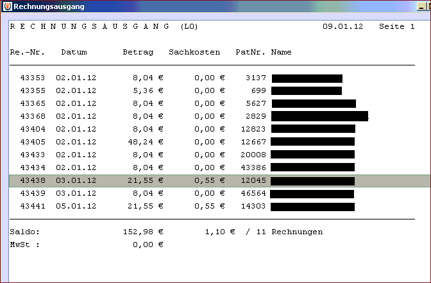This screenshot has height=283, width=431.
Task: Select invoice row 43365
Action: (x=219, y=104)
